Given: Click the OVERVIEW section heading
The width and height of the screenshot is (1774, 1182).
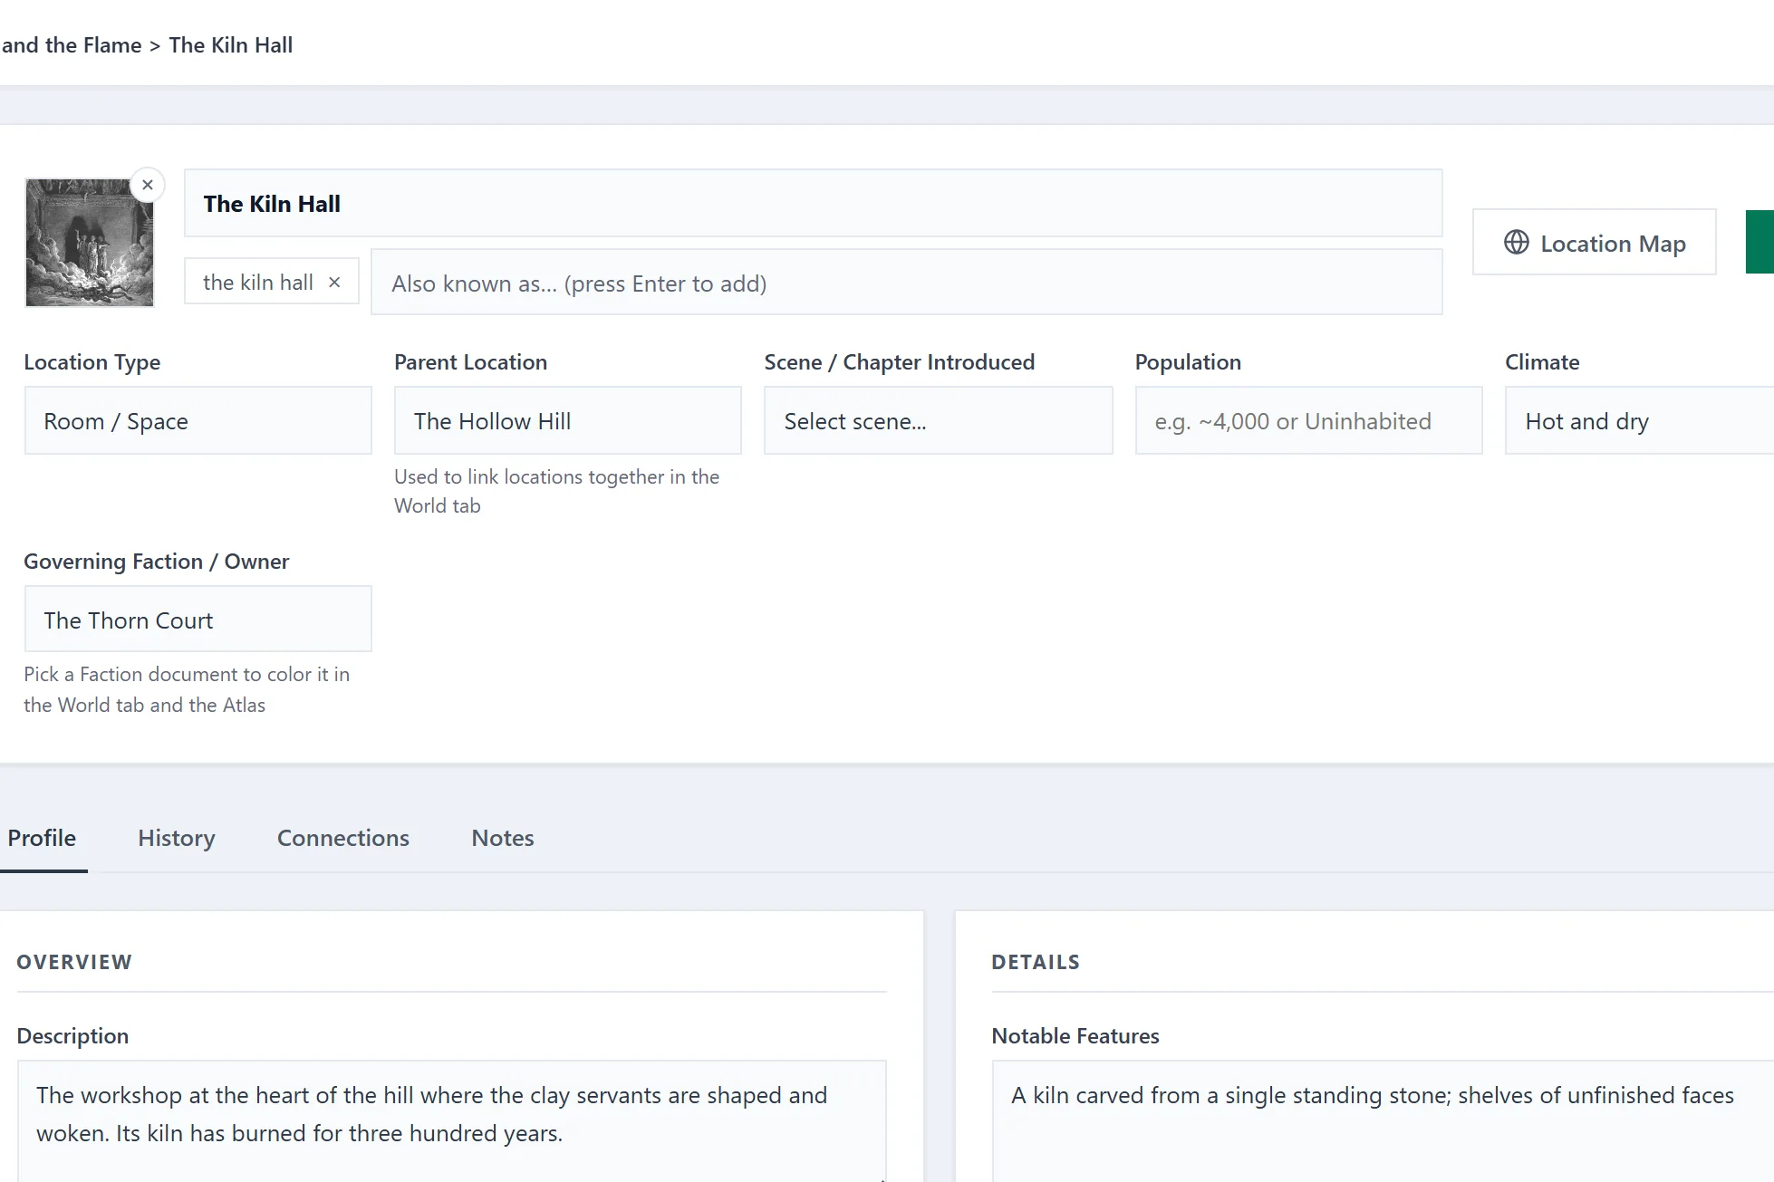Looking at the screenshot, I should pos(74,962).
